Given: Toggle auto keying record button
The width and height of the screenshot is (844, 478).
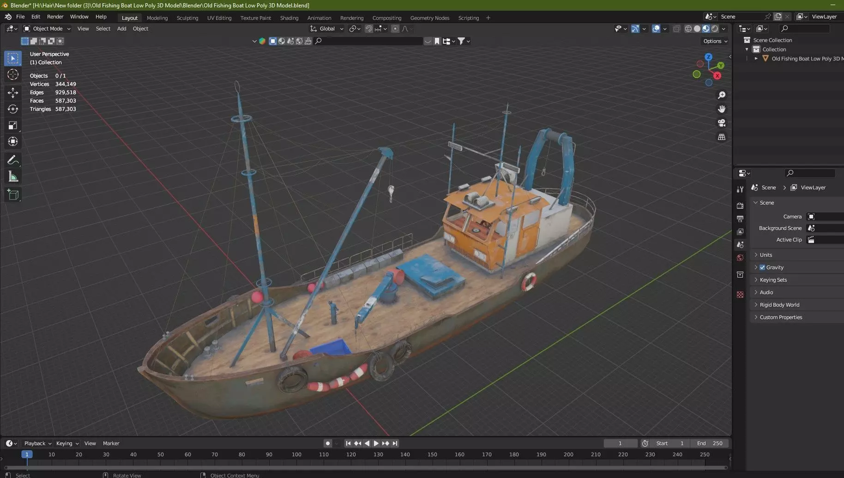Looking at the screenshot, I should [x=328, y=443].
